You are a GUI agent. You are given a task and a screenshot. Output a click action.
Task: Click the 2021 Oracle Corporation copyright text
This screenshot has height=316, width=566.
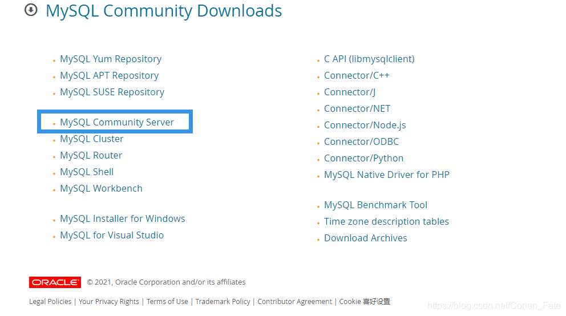(x=166, y=282)
